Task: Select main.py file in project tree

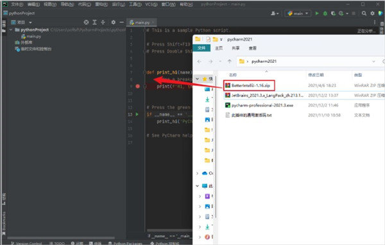Action: [31, 37]
